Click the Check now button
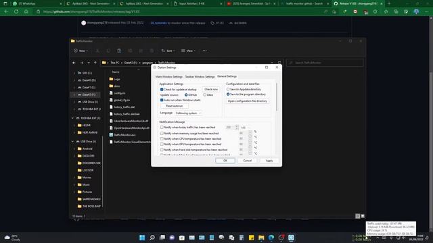 211,89
